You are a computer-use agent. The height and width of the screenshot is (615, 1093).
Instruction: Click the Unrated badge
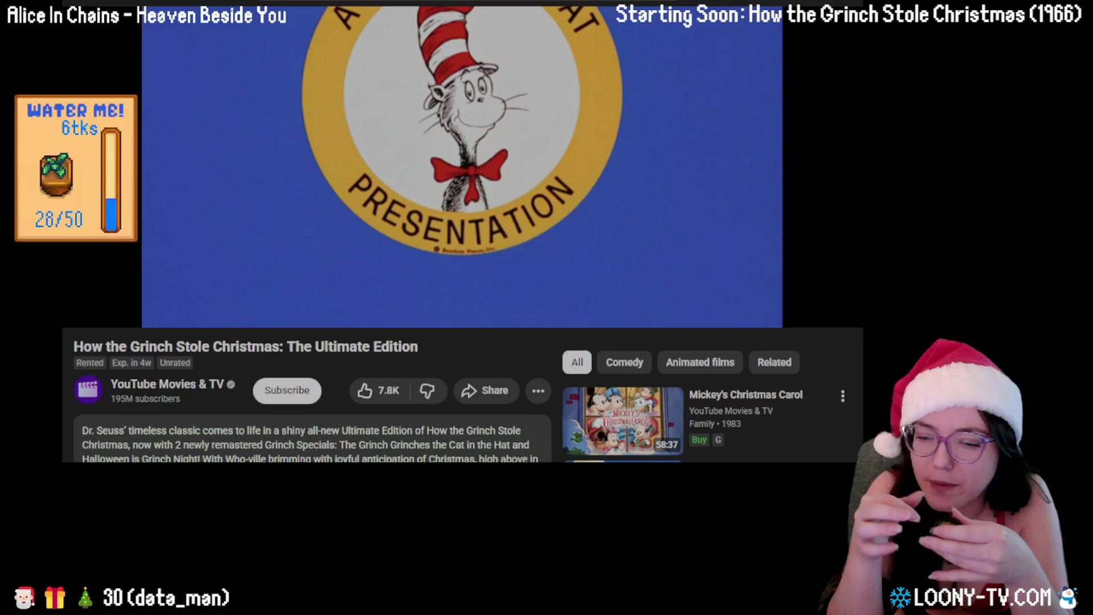tap(175, 363)
